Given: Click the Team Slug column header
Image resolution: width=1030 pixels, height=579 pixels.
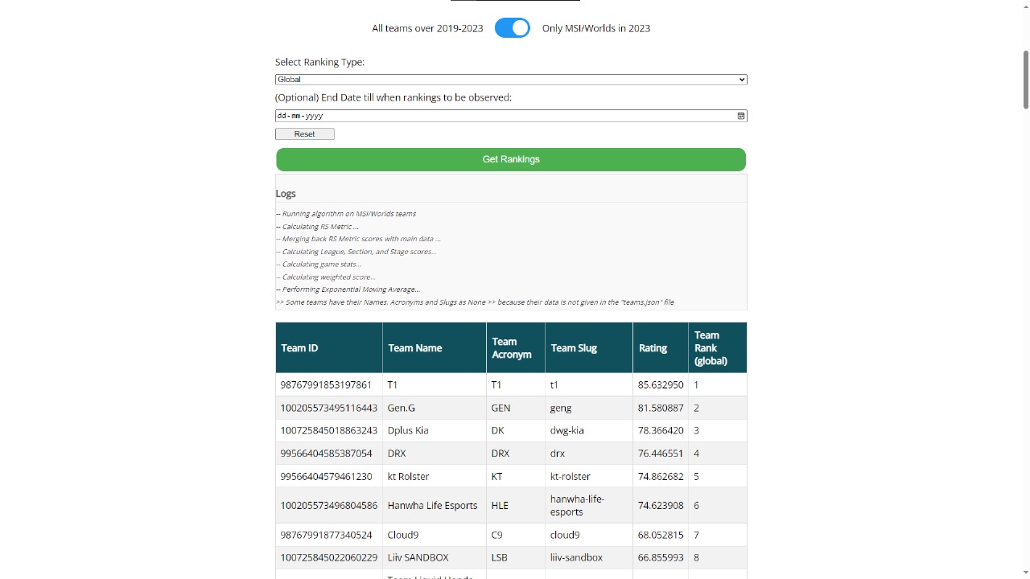Looking at the screenshot, I should point(589,348).
